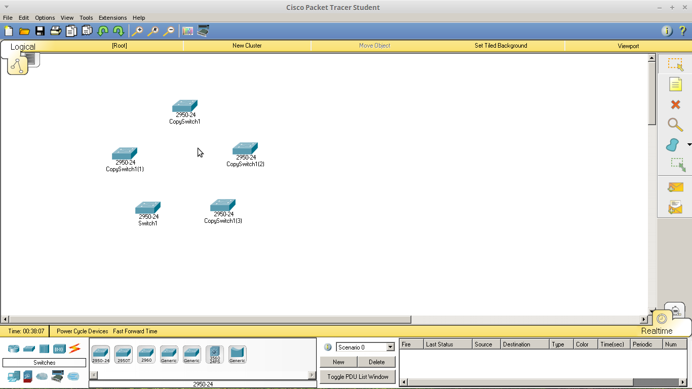Select the End Devices category

coord(14,376)
